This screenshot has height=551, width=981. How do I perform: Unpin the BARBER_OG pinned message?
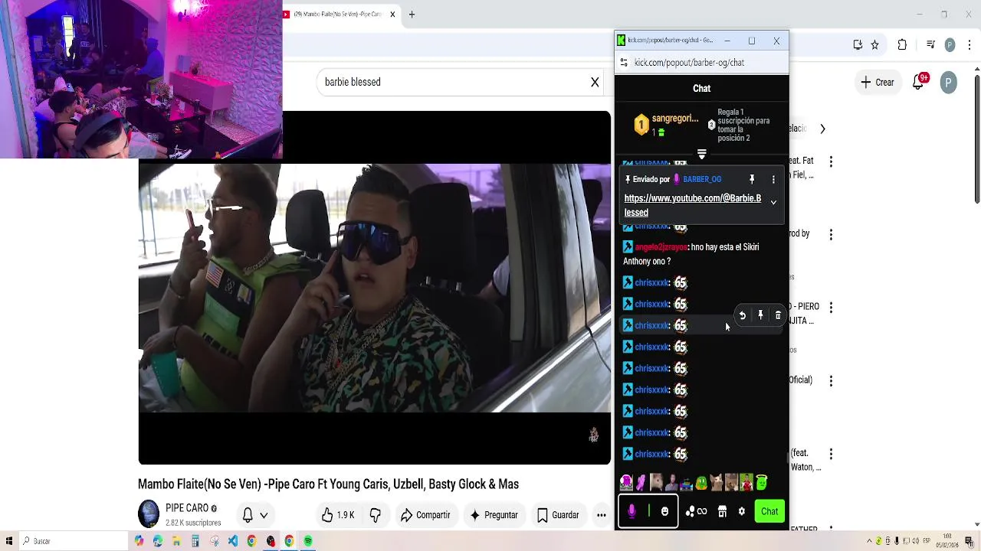coord(752,179)
